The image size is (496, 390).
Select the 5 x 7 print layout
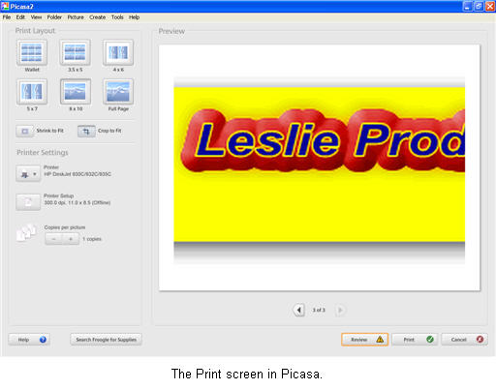32,92
